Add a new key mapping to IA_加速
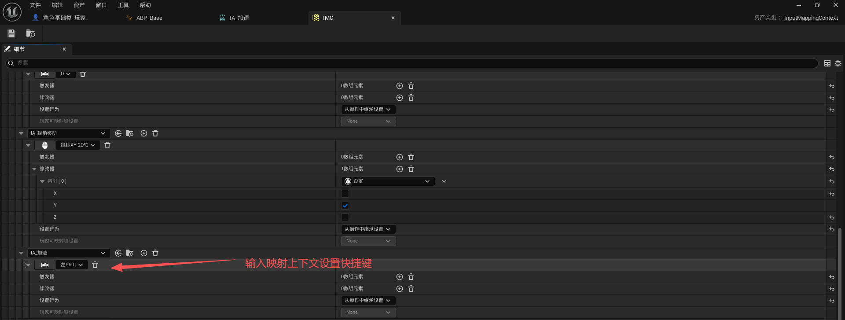The width and height of the screenshot is (845, 320). pyautogui.click(x=144, y=253)
